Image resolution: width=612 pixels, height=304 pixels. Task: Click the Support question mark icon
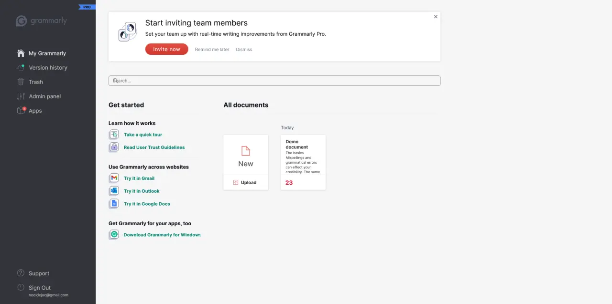coord(21,273)
